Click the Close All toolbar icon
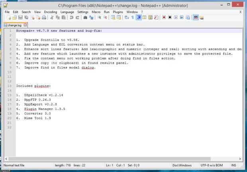The image size is (247, 172). (38, 18)
